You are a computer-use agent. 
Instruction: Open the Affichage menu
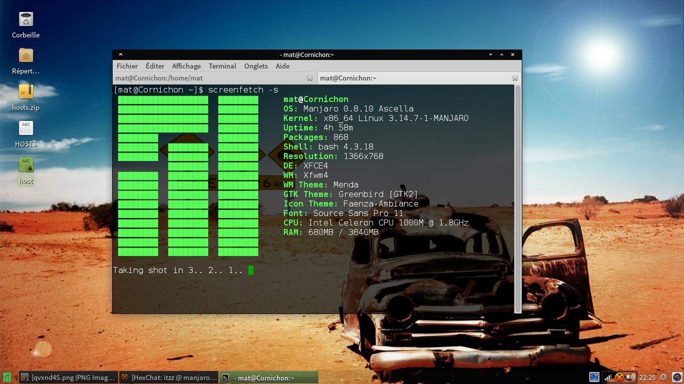tap(186, 66)
